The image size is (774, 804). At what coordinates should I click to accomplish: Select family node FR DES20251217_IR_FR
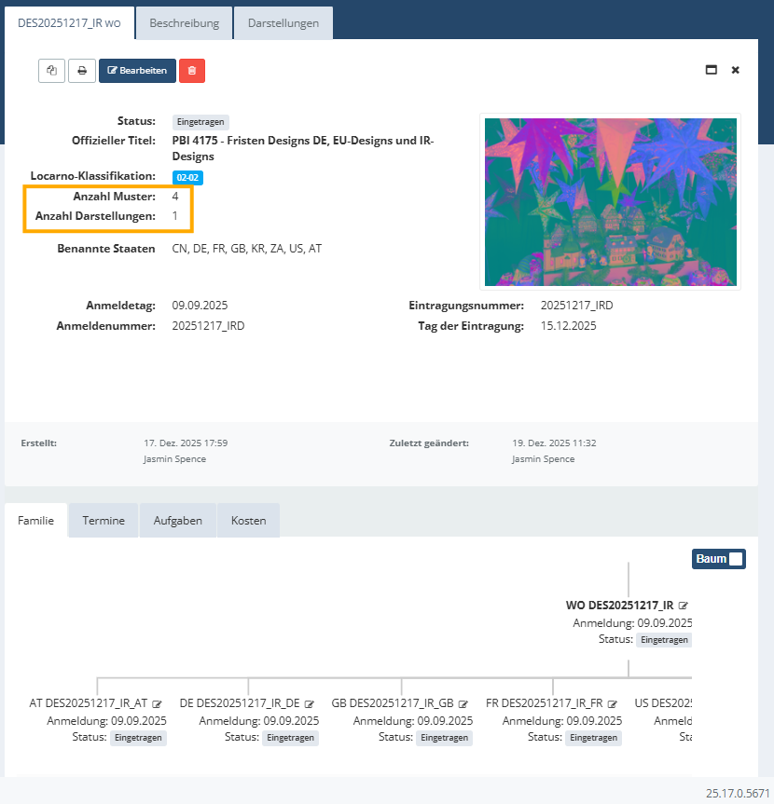pyautogui.click(x=545, y=703)
